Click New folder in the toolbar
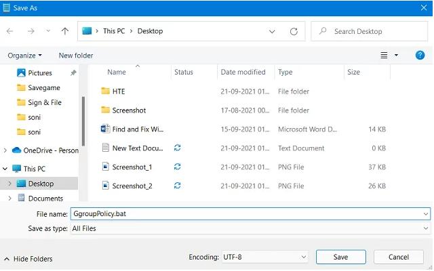Image resolution: width=434 pixels, height=271 pixels. pos(76,55)
